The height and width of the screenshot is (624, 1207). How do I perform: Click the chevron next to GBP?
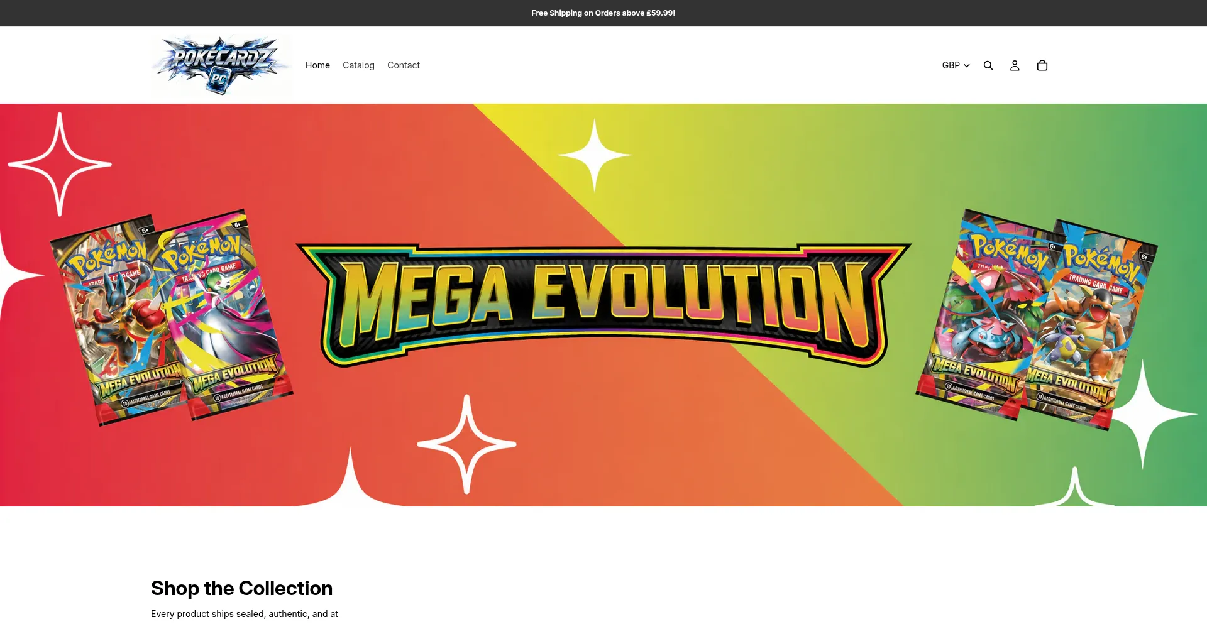click(x=967, y=65)
